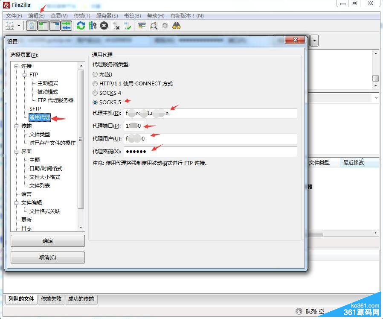This screenshot has height=319, width=383.
Task: Click the green refresh icon
Action: point(81,26)
